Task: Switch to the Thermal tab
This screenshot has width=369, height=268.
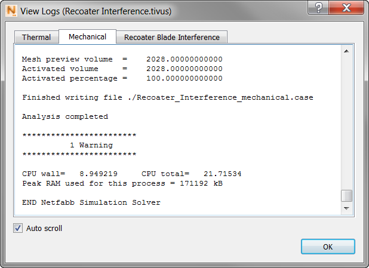Action: 36,37
